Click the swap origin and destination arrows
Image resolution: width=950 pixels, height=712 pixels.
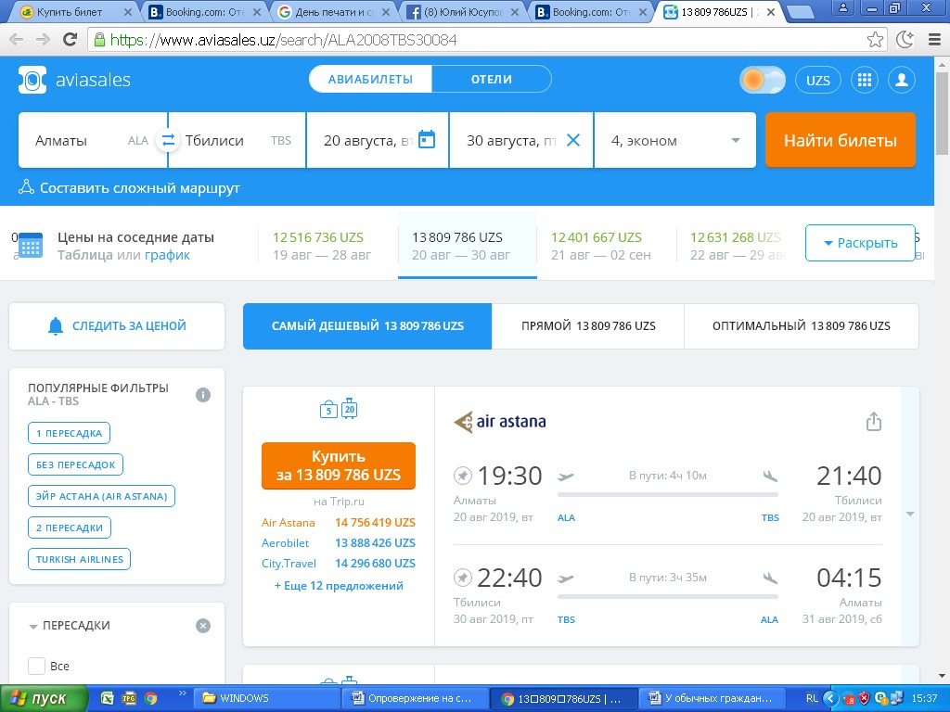point(168,141)
